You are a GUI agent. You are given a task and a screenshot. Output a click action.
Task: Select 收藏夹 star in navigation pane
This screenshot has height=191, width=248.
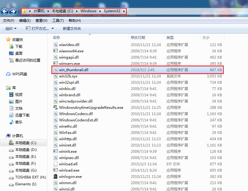[x=8, y=39]
